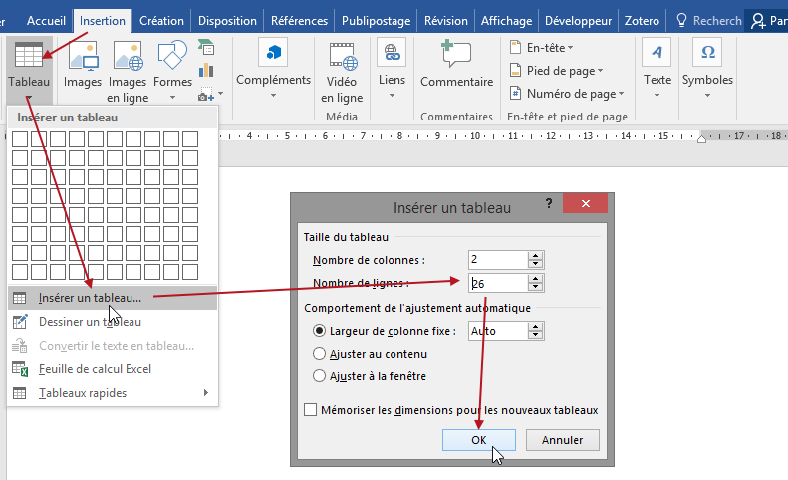
Task: Expand the Pied de page dropdown
Action: (600, 71)
